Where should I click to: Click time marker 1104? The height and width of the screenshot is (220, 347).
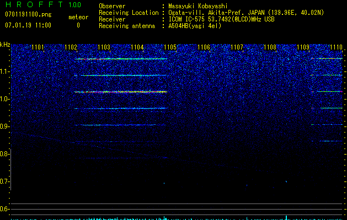(137, 47)
